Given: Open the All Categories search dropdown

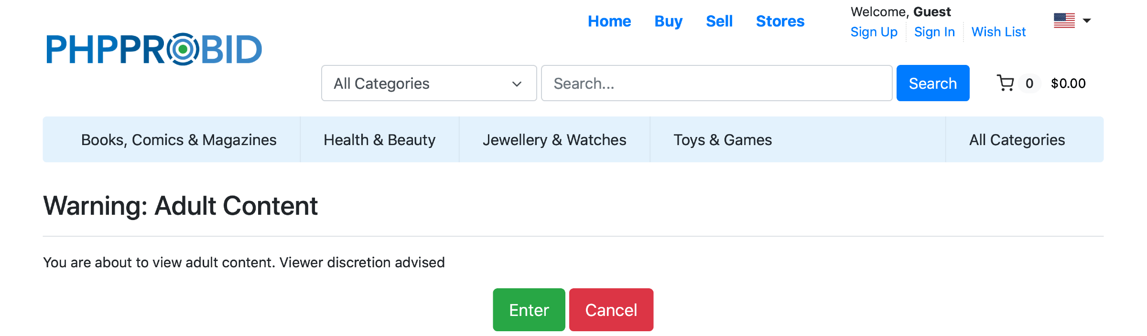Looking at the screenshot, I should [429, 83].
